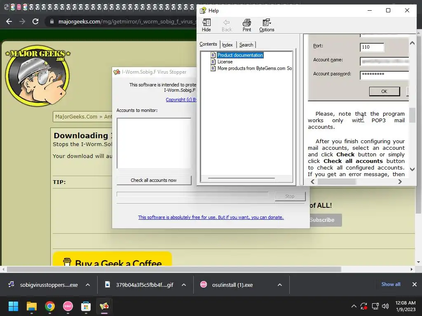The width and height of the screenshot is (422, 316).
Task: Click the site lock icon in address bar
Action: (x=52, y=21)
